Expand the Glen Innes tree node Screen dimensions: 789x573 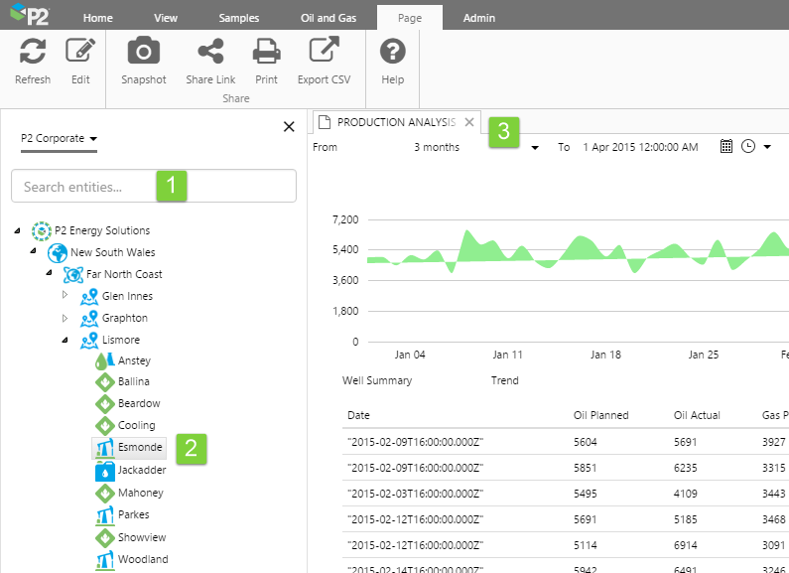pos(66,296)
